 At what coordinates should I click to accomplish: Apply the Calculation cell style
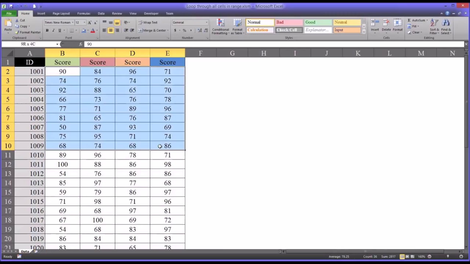click(x=260, y=30)
